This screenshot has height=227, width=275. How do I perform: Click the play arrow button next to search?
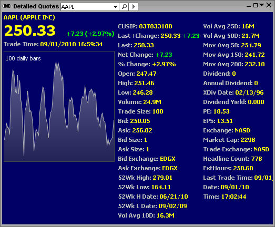pyautogui.click(x=134, y=7)
